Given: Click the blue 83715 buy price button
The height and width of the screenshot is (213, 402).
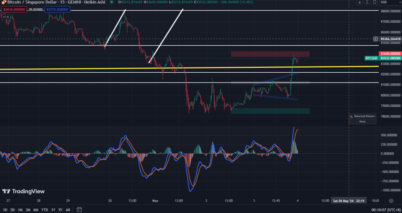Looking at the screenshot, I should click(57, 9).
